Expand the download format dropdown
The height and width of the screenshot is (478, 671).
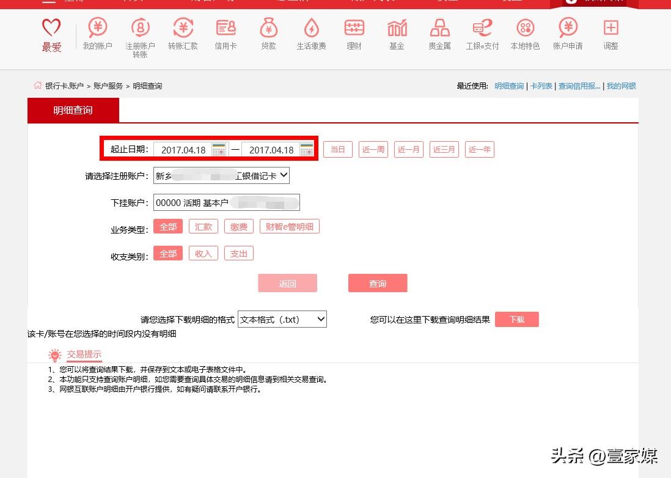[282, 319]
